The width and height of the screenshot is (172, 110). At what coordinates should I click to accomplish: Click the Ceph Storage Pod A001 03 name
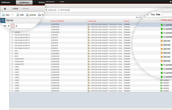click(22, 40)
